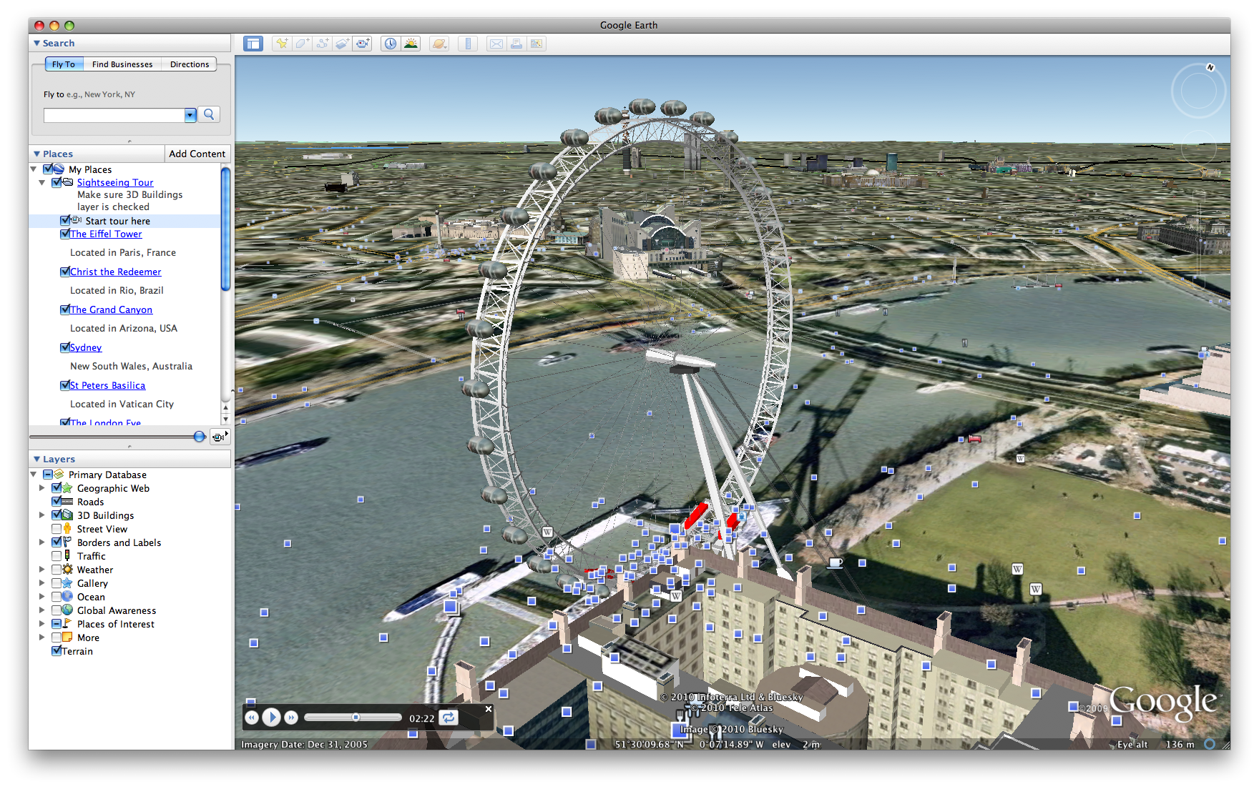Disable the 3D Buildings layer checkbox
The width and height of the screenshot is (1259, 789).
pyautogui.click(x=57, y=515)
